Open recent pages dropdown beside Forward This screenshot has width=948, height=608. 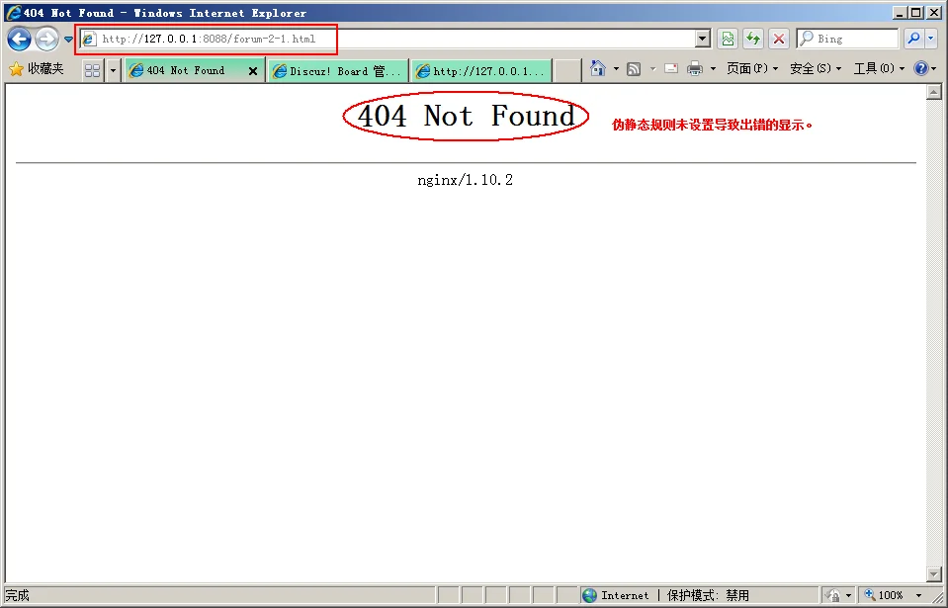[68, 40]
